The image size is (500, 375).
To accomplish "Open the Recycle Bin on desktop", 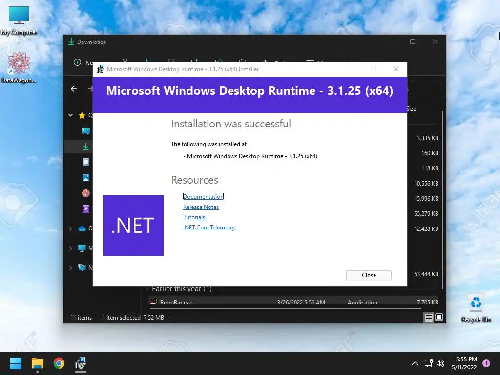I will [x=476, y=307].
